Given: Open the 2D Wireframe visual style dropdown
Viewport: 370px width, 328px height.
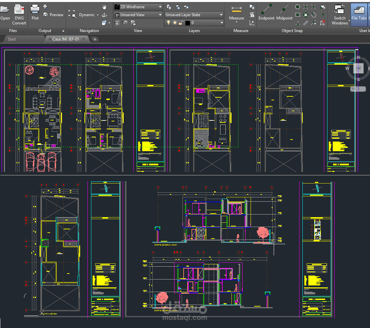Looking at the screenshot, I should coord(138,7).
